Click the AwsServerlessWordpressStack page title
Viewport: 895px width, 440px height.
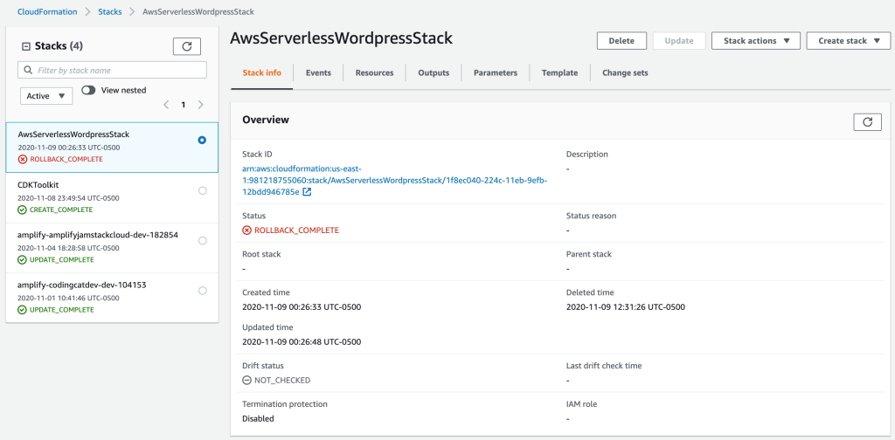pos(341,38)
